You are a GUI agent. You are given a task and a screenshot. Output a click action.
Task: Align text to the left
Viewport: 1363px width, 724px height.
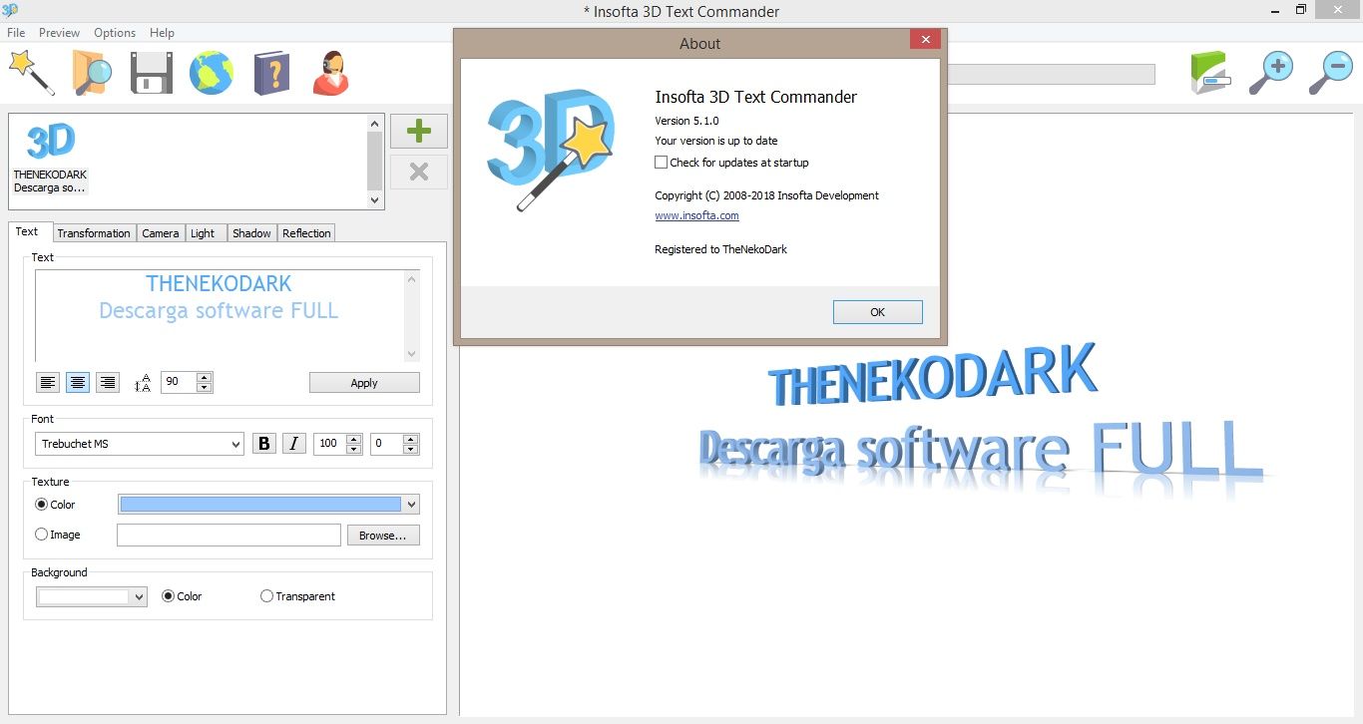coord(48,382)
